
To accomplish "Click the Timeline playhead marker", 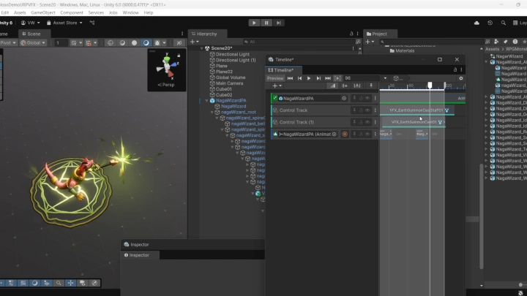I will click(430, 86).
